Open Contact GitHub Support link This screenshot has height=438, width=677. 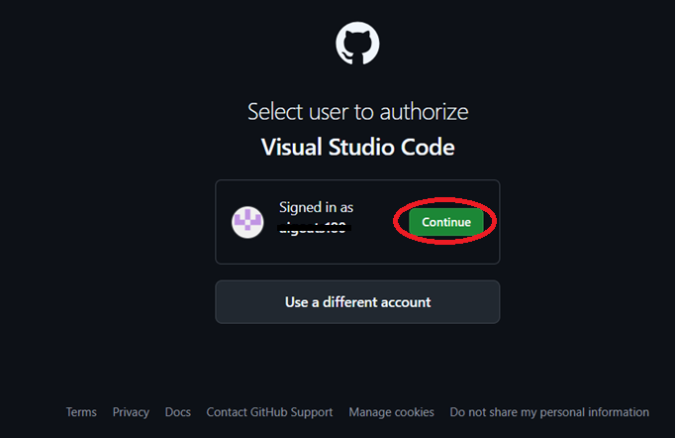click(269, 412)
